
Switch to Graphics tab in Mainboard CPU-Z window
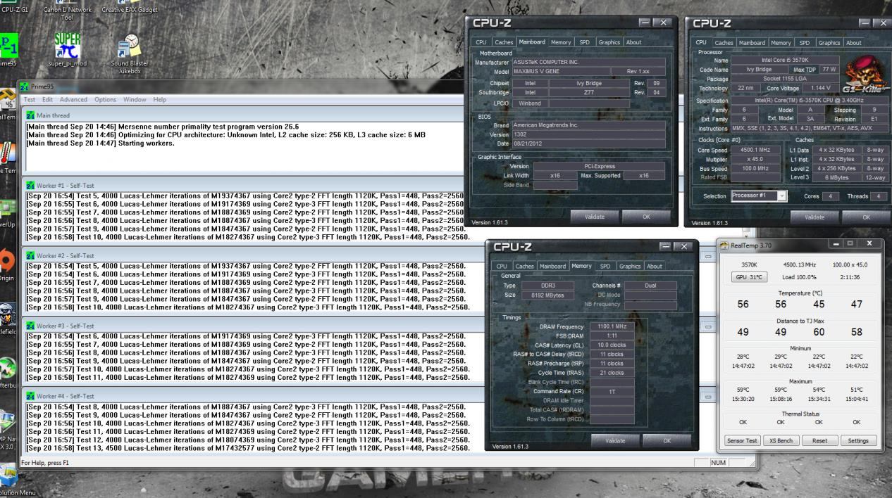click(609, 42)
